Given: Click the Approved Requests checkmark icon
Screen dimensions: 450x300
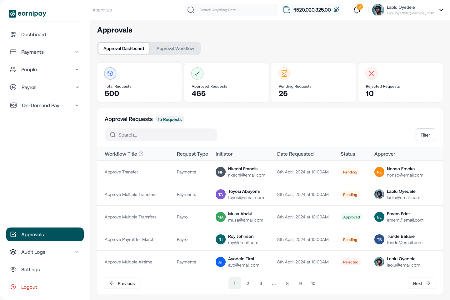Looking at the screenshot, I should (x=197, y=73).
